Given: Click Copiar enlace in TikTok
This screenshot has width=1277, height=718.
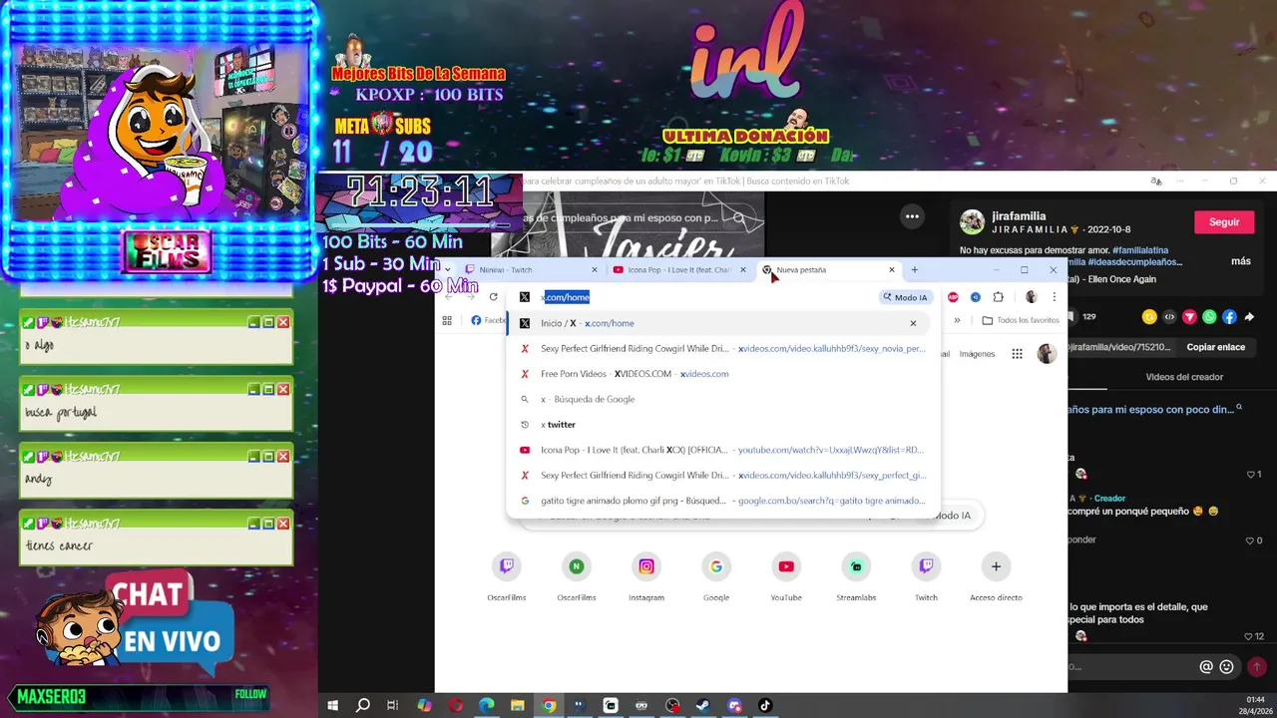Looking at the screenshot, I should [x=1215, y=347].
